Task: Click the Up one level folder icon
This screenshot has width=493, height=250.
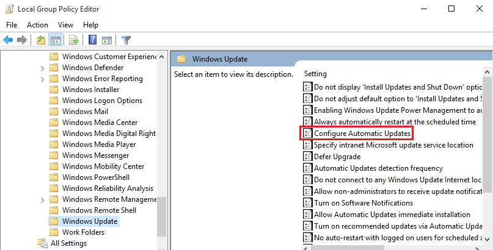Action: (x=40, y=40)
